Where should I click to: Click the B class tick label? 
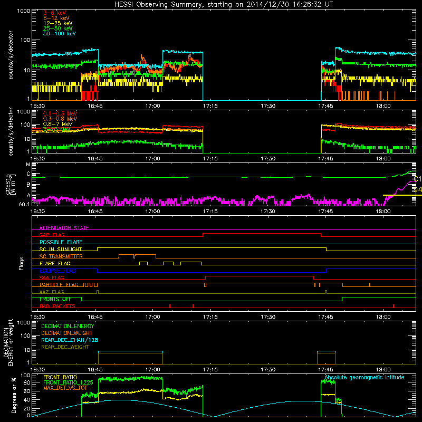point(28,185)
